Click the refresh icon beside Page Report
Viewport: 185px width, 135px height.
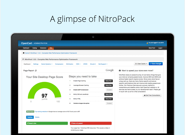[x=36, y=71]
